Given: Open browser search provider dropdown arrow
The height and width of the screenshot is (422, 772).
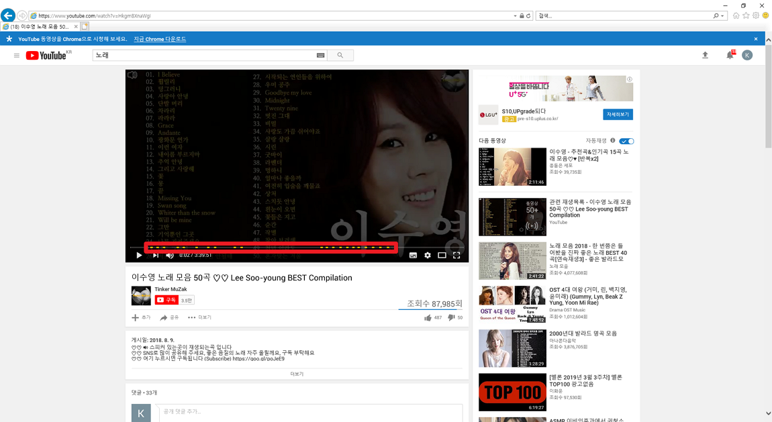Looking at the screenshot, I should (722, 15).
